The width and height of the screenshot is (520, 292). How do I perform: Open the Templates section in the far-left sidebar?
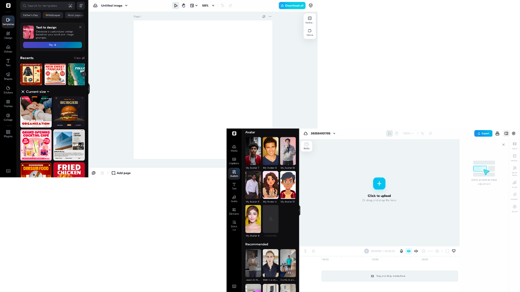8,21
